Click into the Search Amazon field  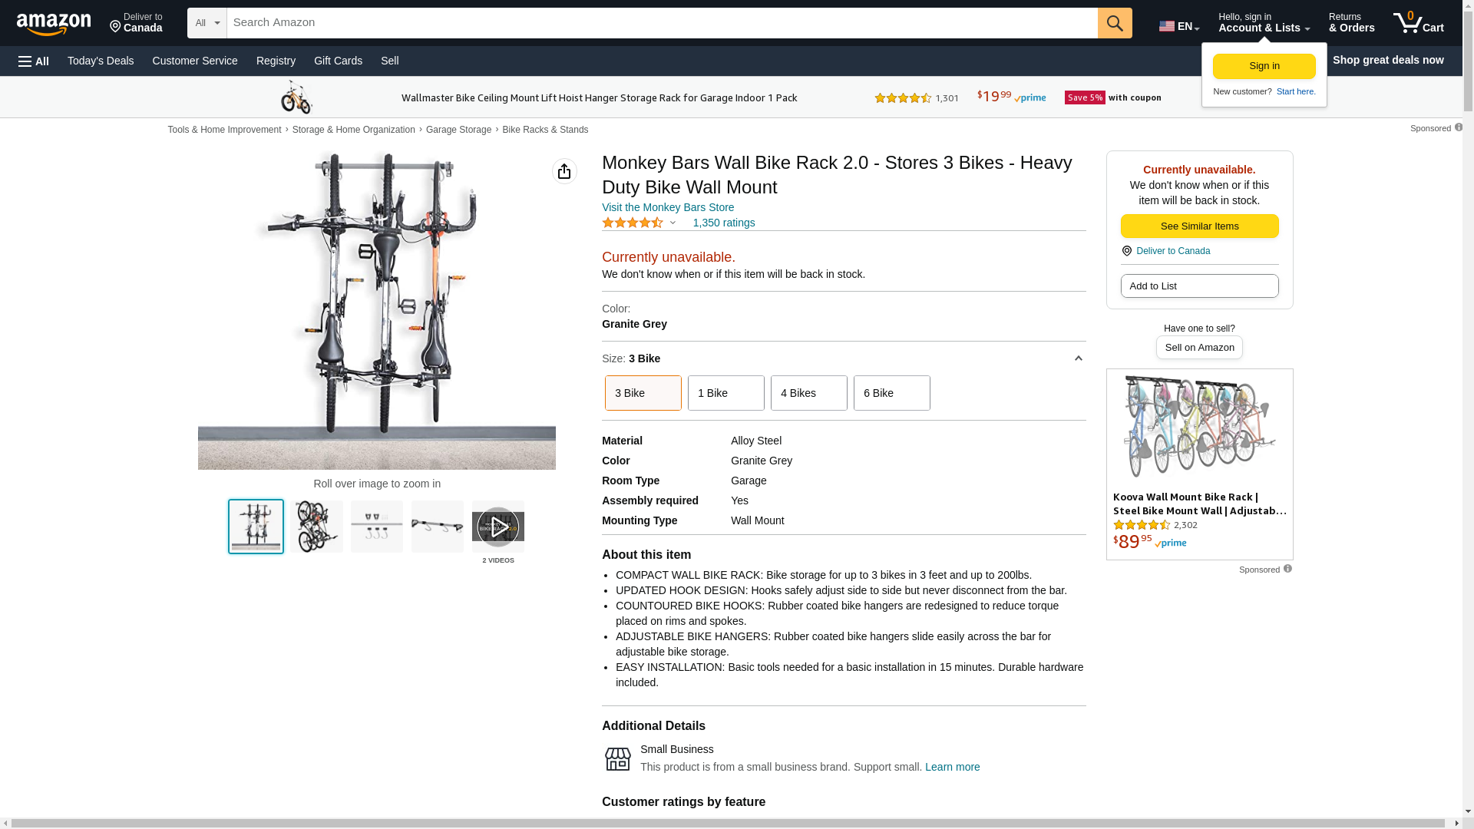660,23
